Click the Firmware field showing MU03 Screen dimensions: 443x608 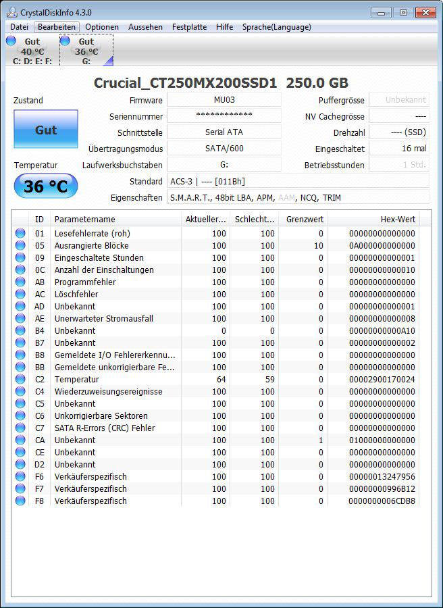[x=224, y=100]
